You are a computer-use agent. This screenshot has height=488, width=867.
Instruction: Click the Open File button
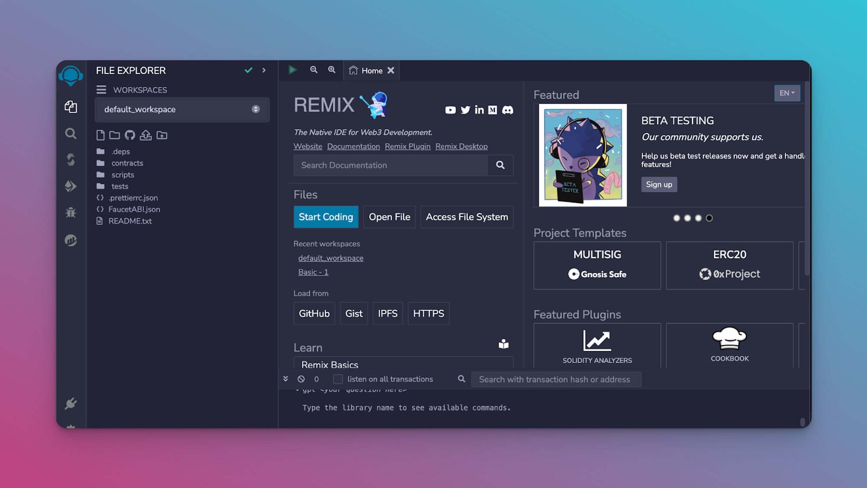pos(389,217)
